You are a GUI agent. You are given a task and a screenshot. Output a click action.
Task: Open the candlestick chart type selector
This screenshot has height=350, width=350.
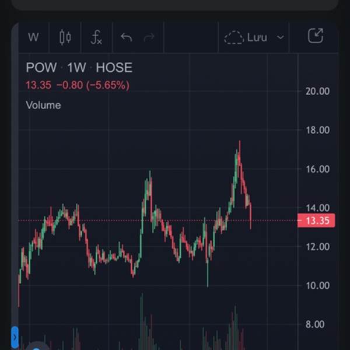[65, 38]
